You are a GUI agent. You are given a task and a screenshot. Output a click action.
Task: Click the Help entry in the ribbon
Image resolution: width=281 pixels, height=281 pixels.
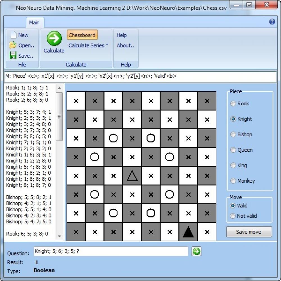click(122, 35)
